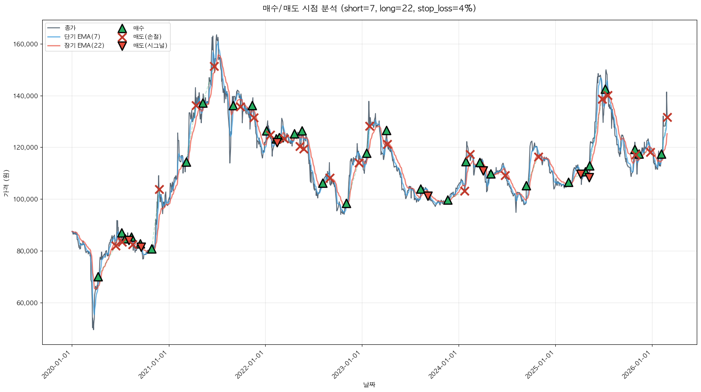The width and height of the screenshot is (701, 392).
Task: Click the red 장기 EMA(22) legend line
Action: tap(54, 46)
